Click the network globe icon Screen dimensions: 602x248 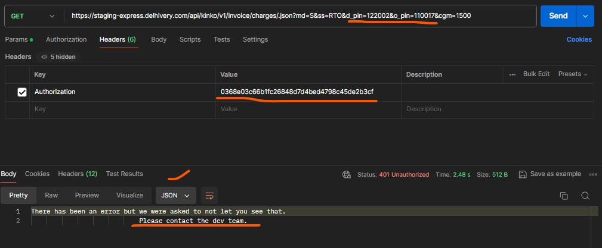point(346,174)
